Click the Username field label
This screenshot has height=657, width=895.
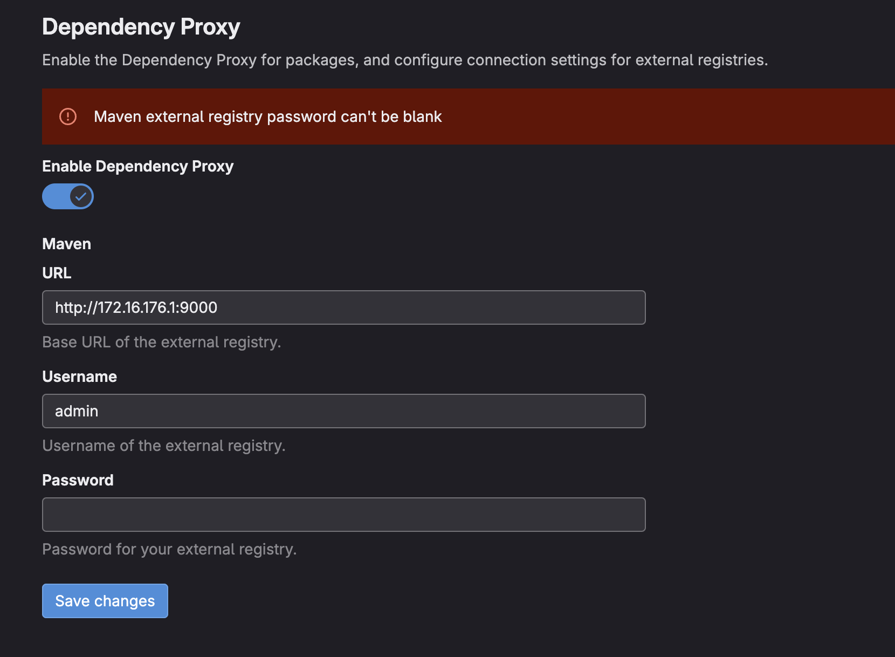coord(80,377)
